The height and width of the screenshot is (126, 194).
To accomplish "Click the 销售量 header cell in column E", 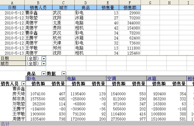I will pyautogui.click(x=108, y=8).
